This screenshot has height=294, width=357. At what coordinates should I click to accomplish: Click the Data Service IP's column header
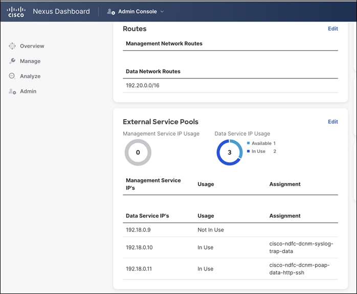click(147, 216)
